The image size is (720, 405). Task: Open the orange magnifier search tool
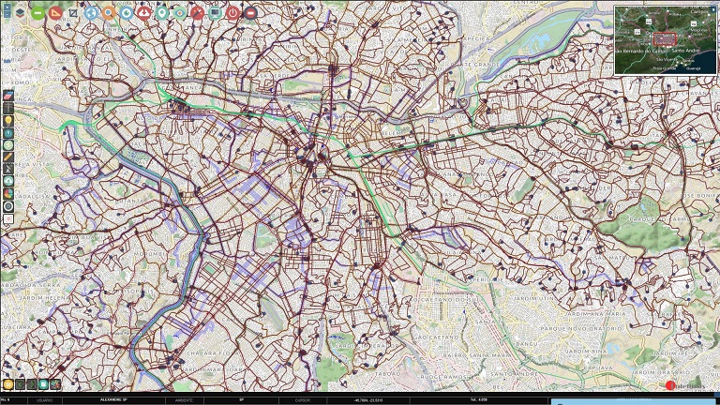(109, 14)
